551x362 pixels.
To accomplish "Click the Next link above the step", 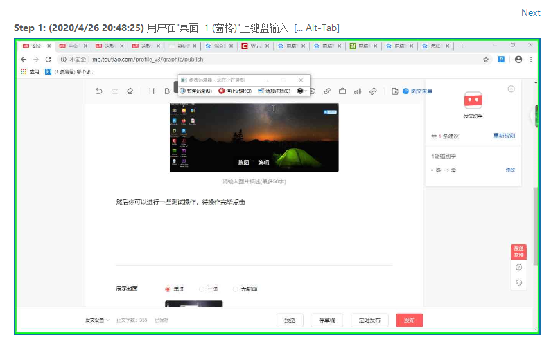I will [x=531, y=12].
